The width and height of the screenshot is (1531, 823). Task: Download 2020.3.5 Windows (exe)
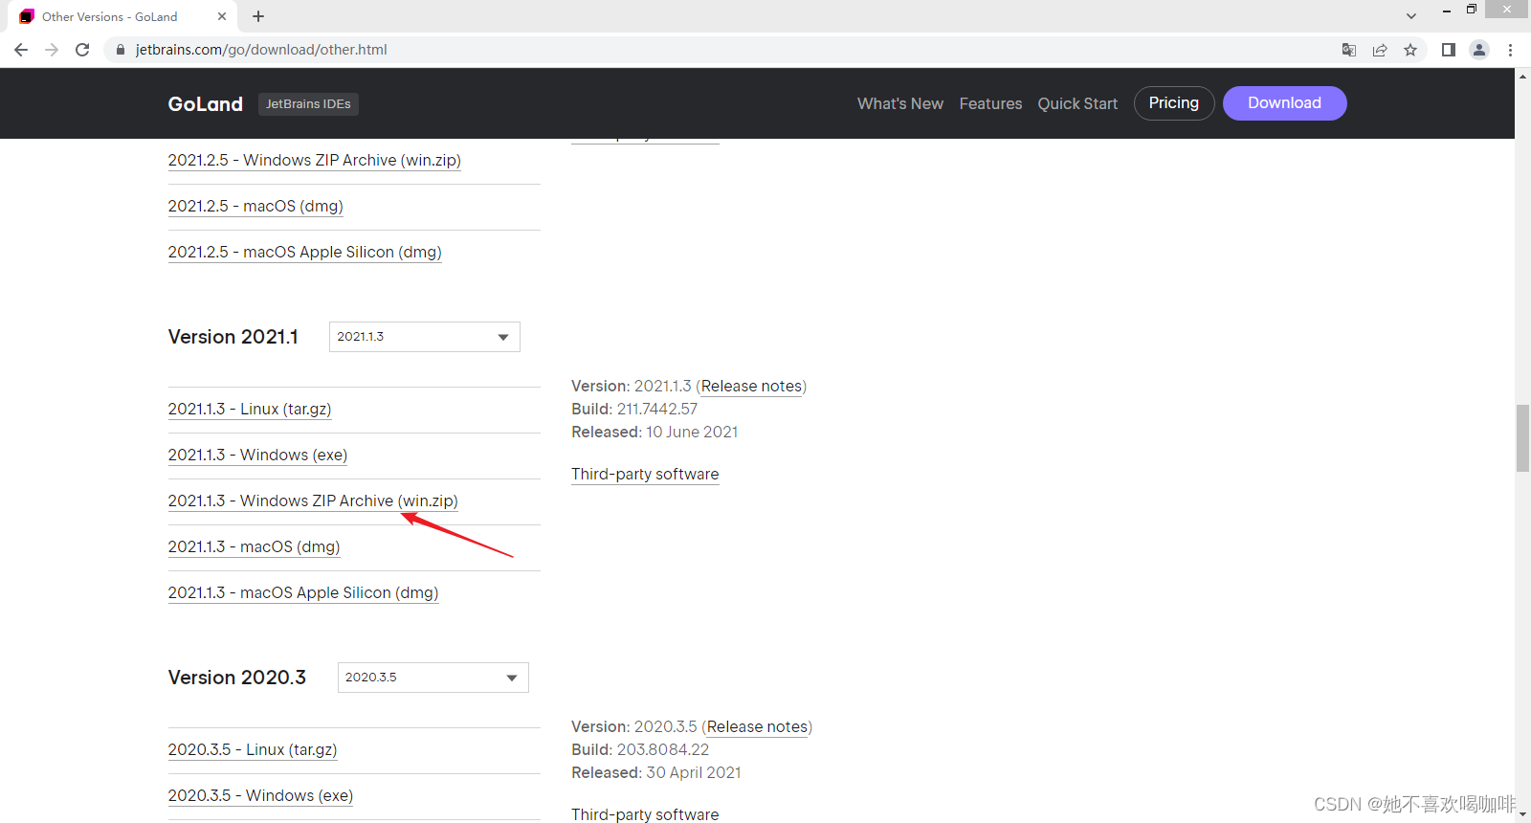pyautogui.click(x=260, y=796)
